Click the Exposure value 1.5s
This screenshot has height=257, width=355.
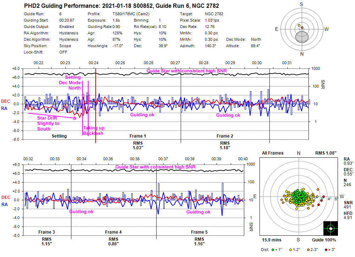click(116, 20)
